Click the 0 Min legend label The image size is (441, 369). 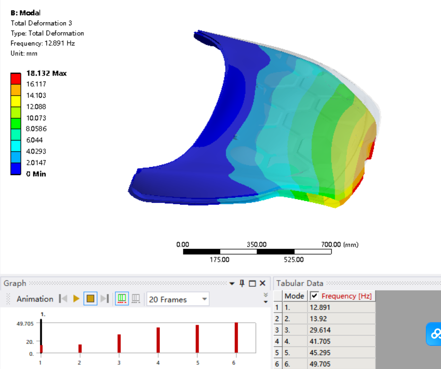[x=36, y=174]
